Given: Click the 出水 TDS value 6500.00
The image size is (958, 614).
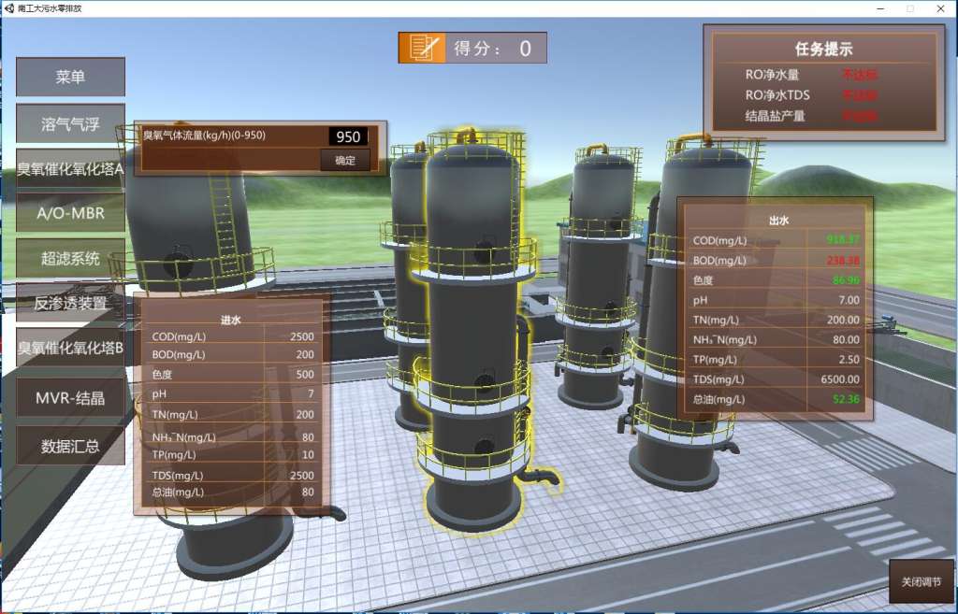Looking at the screenshot, I should point(840,379).
